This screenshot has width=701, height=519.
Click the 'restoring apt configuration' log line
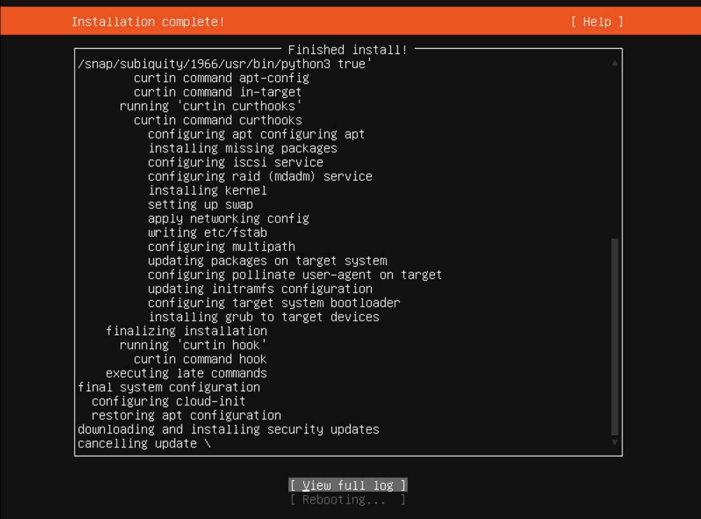point(186,416)
